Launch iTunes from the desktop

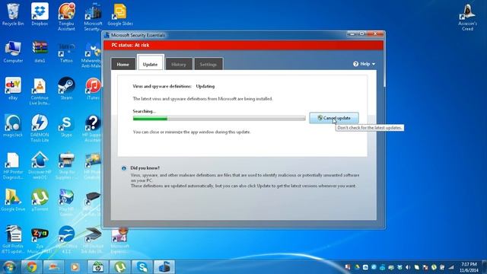click(x=93, y=88)
